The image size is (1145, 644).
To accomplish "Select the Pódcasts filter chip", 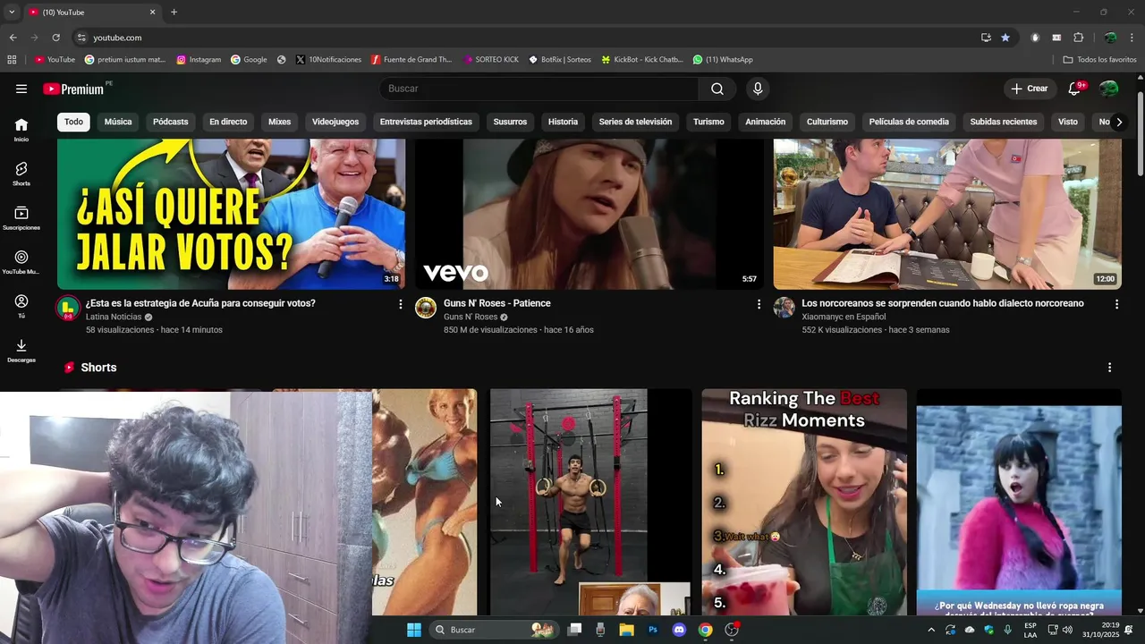I will (x=171, y=122).
